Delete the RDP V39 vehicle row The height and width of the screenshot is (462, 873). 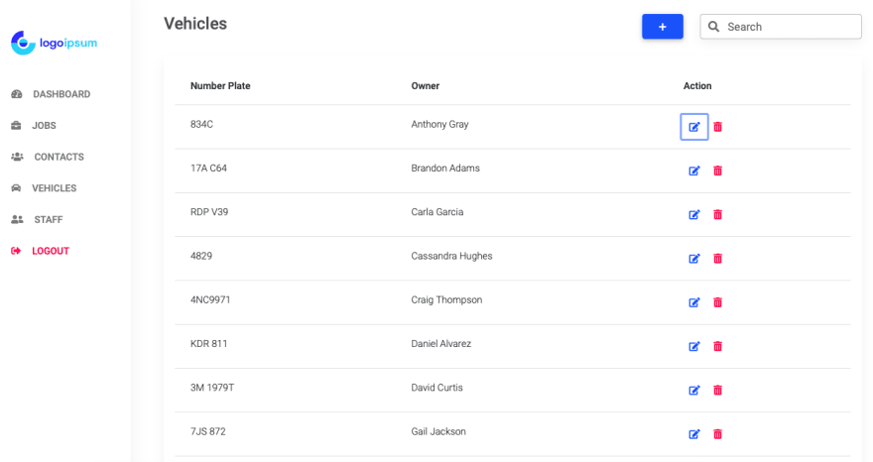tap(717, 215)
